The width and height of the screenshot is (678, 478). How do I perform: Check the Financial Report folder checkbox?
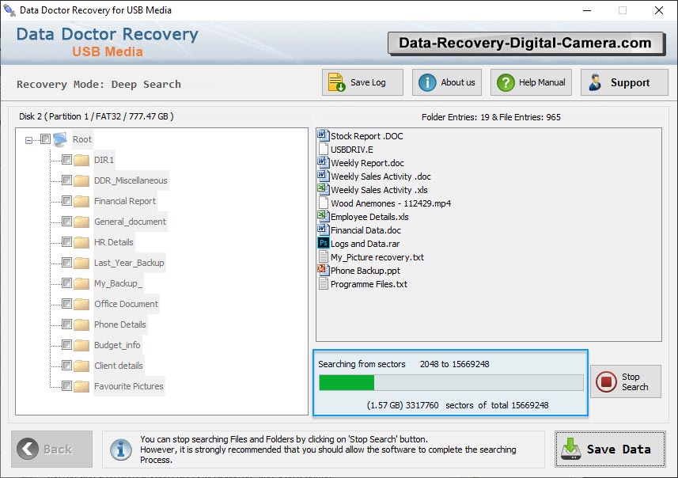pyautogui.click(x=66, y=201)
